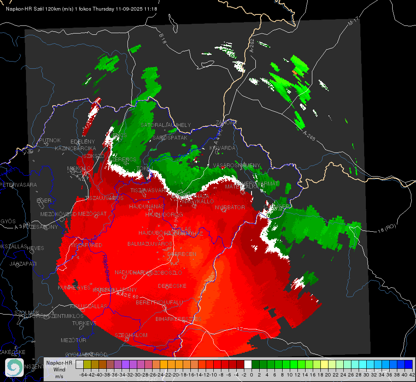
Task: Select the white swatch in the wind legend
Action: [248, 365]
